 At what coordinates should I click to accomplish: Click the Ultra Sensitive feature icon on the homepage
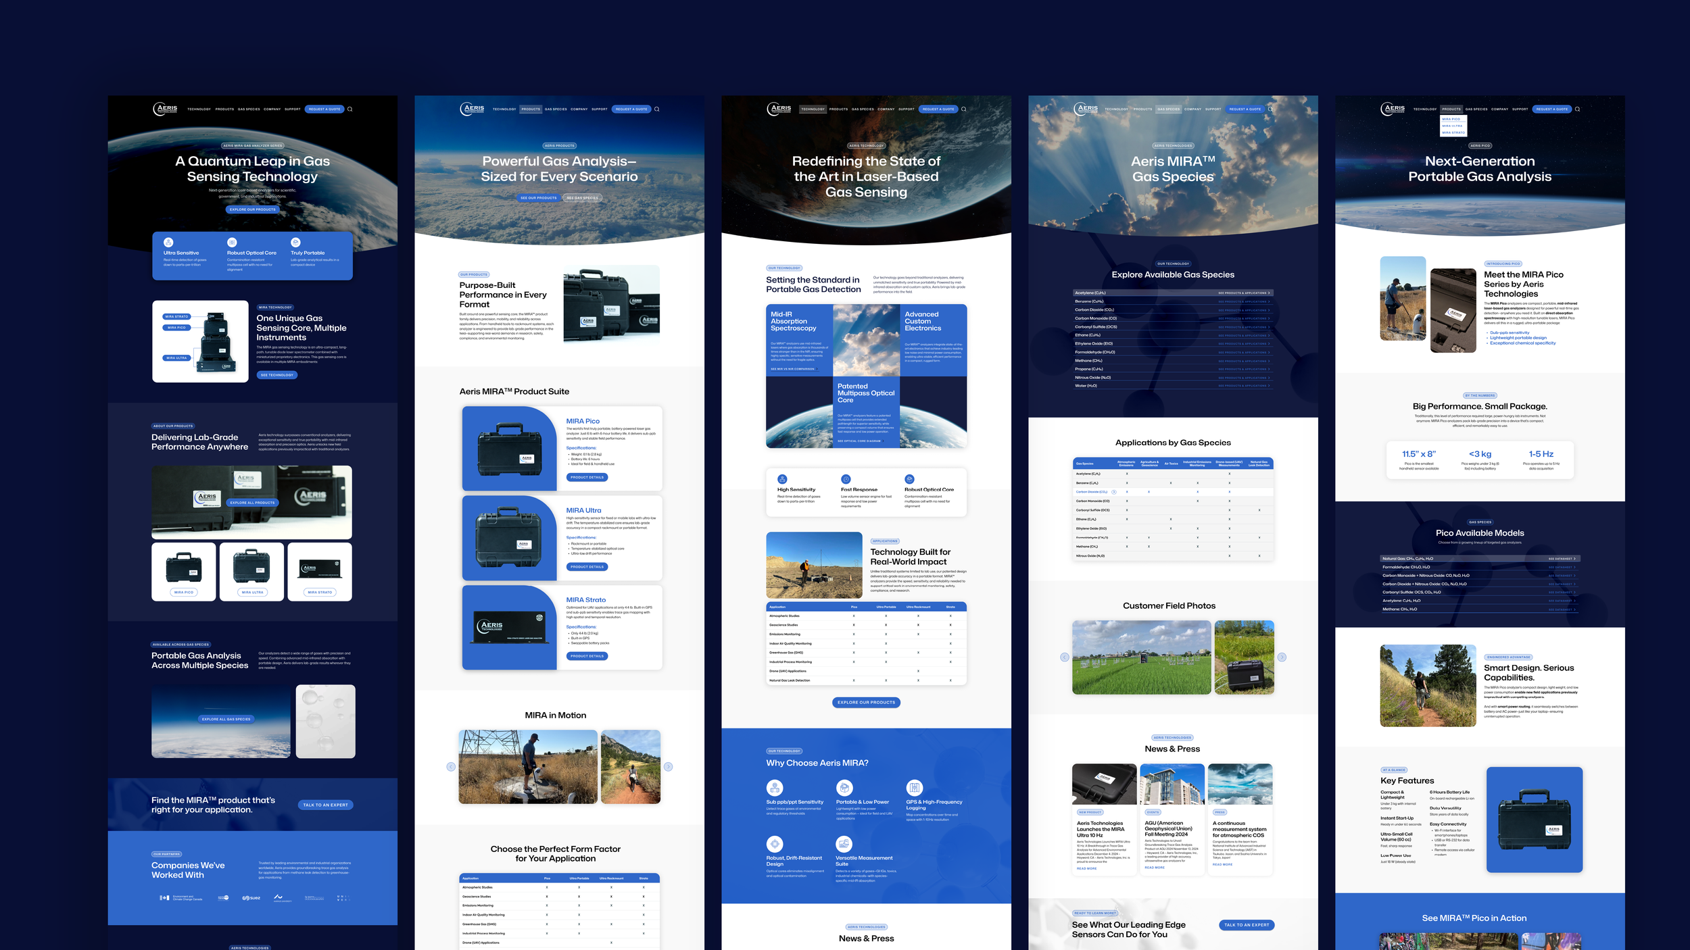point(168,243)
